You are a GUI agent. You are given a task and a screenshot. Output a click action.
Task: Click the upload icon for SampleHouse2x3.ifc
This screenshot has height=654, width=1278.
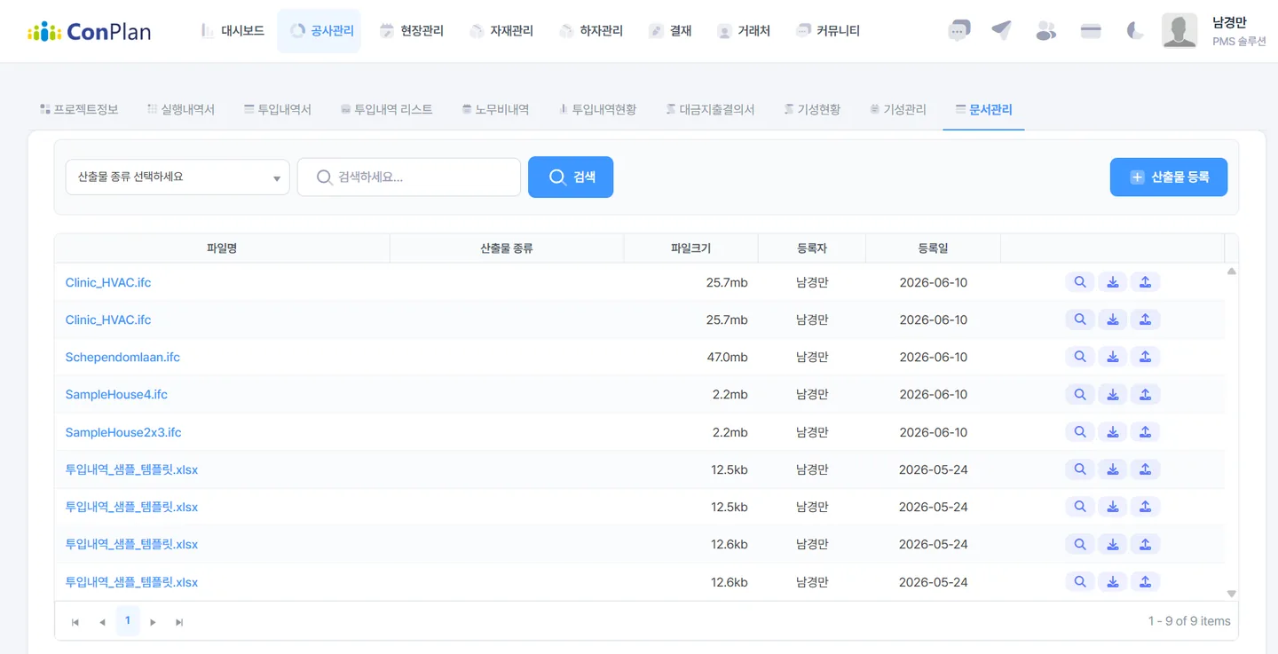[1146, 432]
